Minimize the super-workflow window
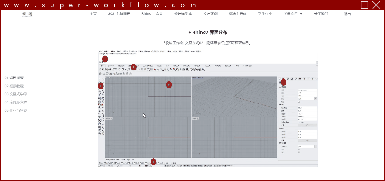Image resolution: width=385 pixels, height=181 pixels. click(353, 5)
